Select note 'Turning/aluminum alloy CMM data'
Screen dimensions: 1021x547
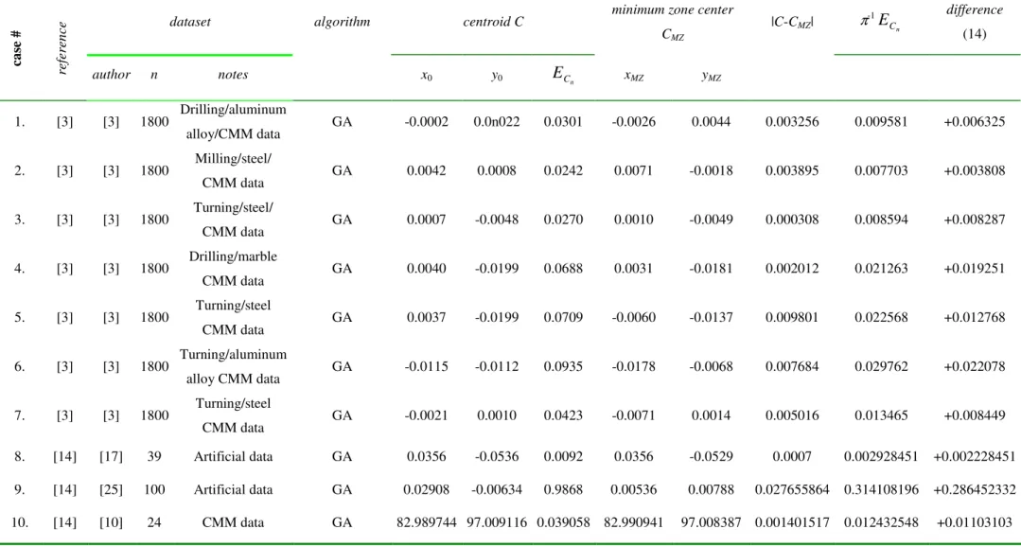pos(233,366)
